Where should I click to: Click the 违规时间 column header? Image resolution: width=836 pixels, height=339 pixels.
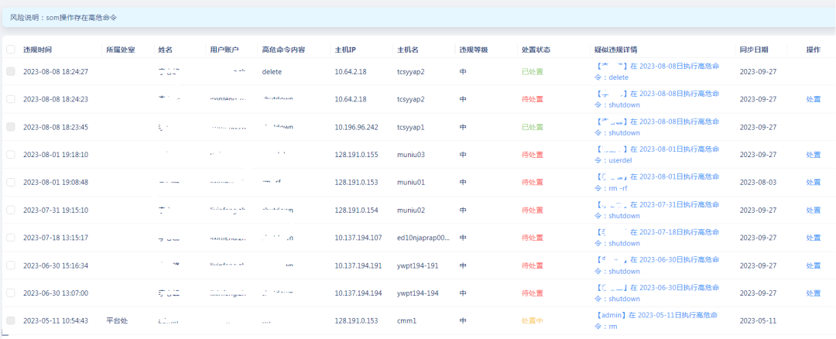pos(37,50)
